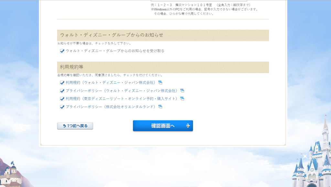
Task: Open the プライバシーポリシー（ウォルト・ディズニー・ジャパン株式会社） link
Action: point(122,91)
